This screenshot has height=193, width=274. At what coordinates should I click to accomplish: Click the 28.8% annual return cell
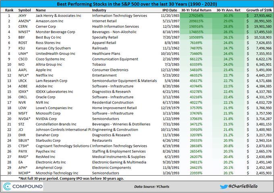tap(228, 26)
